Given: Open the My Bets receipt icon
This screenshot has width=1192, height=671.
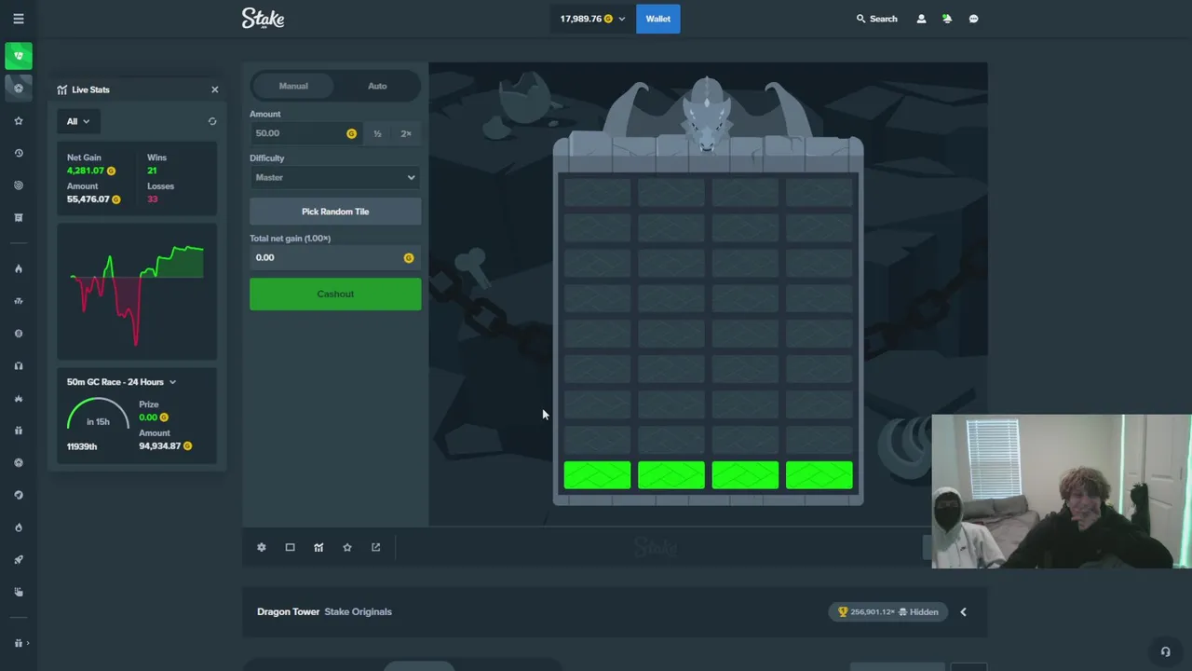Looking at the screenshot, I should pyautogui.click(x=19, y=217).
